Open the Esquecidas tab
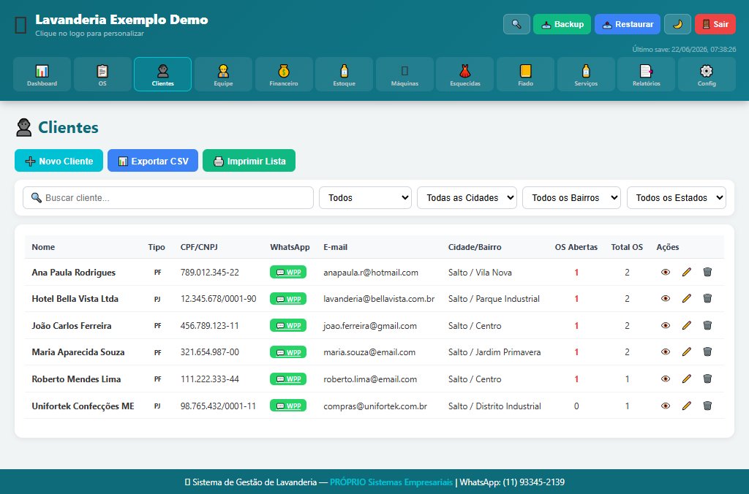 (465, 75)
